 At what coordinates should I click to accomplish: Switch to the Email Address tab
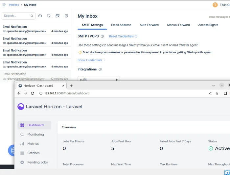pyautogui.click(x=121, y=25)
